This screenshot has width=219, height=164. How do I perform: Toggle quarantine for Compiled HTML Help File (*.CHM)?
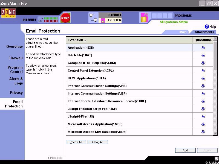[203, 63]
